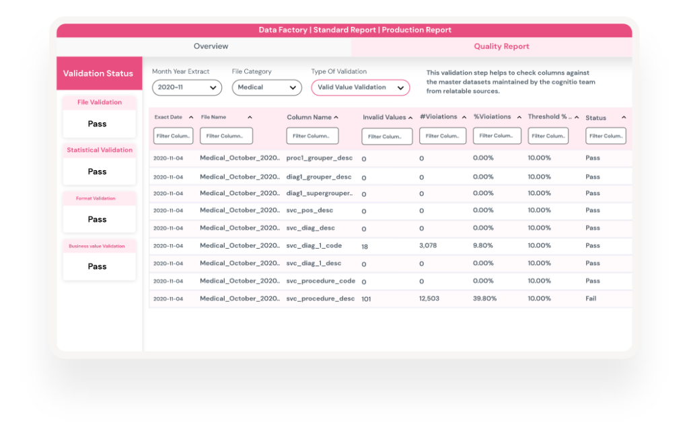Screen dimensions: 689x441
Task: Focus the #Violations filter field
Action: tap(443, 136)
